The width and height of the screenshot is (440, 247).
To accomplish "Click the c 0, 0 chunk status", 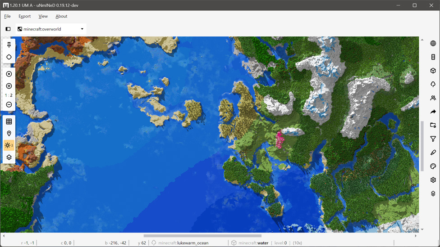I will coord(66,243).
